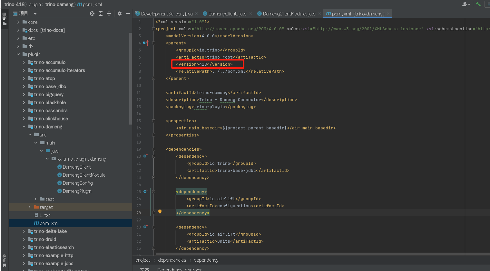Toggle the fold marker at line 2 project
Viewport: 490px width, 271px height.
coord(153,29)
